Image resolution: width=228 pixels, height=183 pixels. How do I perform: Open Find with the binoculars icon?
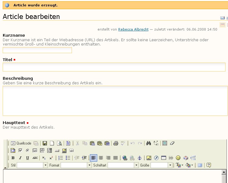[149, 143]
